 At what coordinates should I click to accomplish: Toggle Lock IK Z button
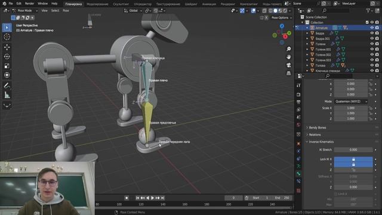coord(353,170)
